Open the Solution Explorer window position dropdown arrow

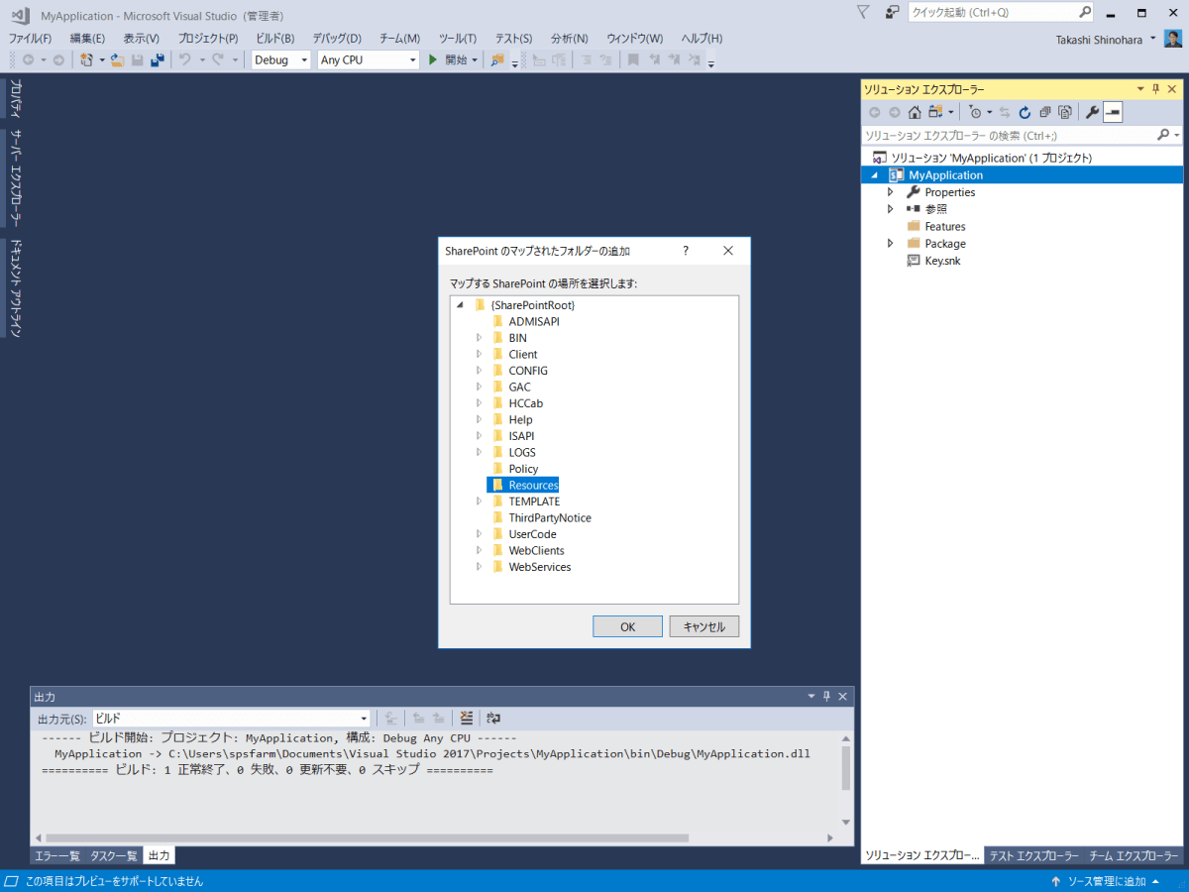(1140, 89)
